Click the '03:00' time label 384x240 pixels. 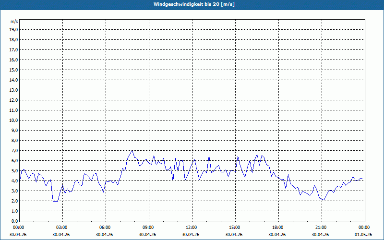62,228
